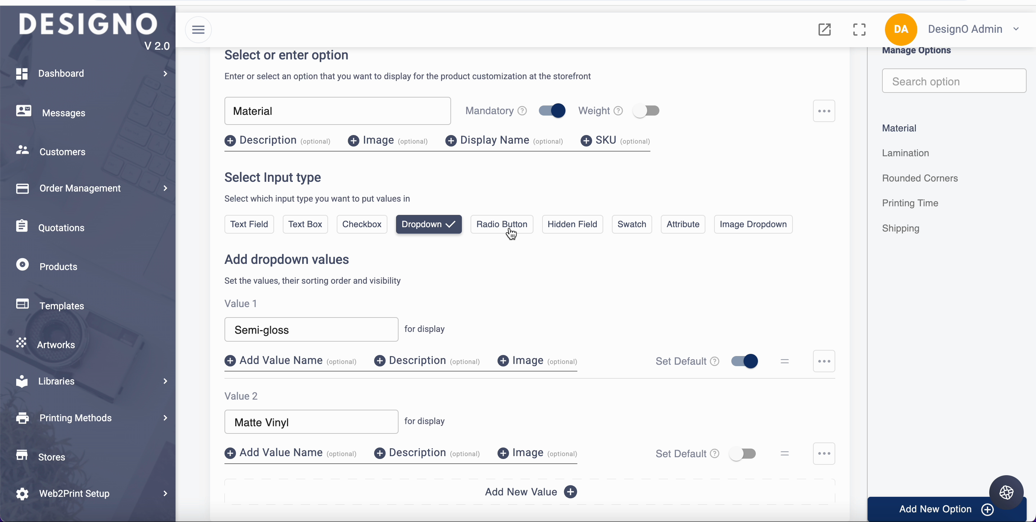
Task: Click the globe language icon
Action: coord(1006,492)
